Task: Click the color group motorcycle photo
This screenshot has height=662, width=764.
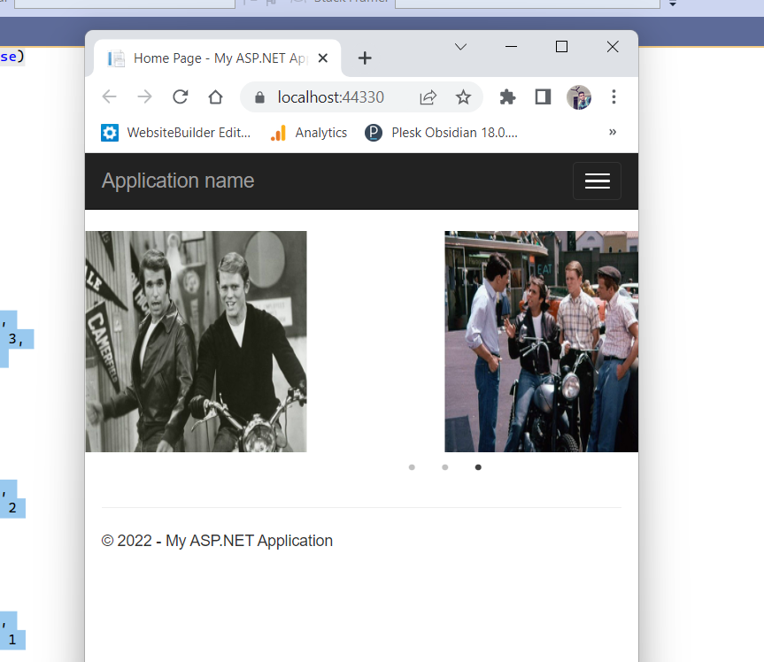Action: click(541, 342)
